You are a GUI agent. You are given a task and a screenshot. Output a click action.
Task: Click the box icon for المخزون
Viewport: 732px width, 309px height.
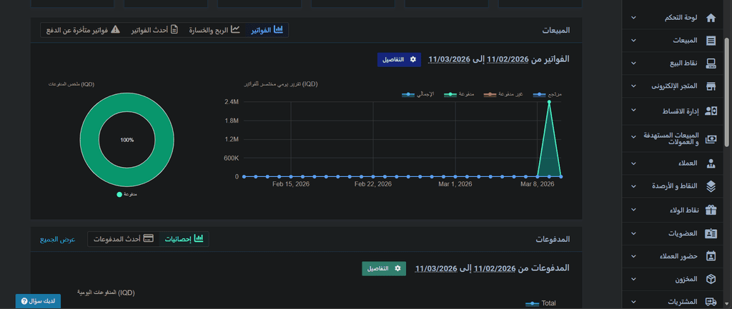(x=711, y=279)
